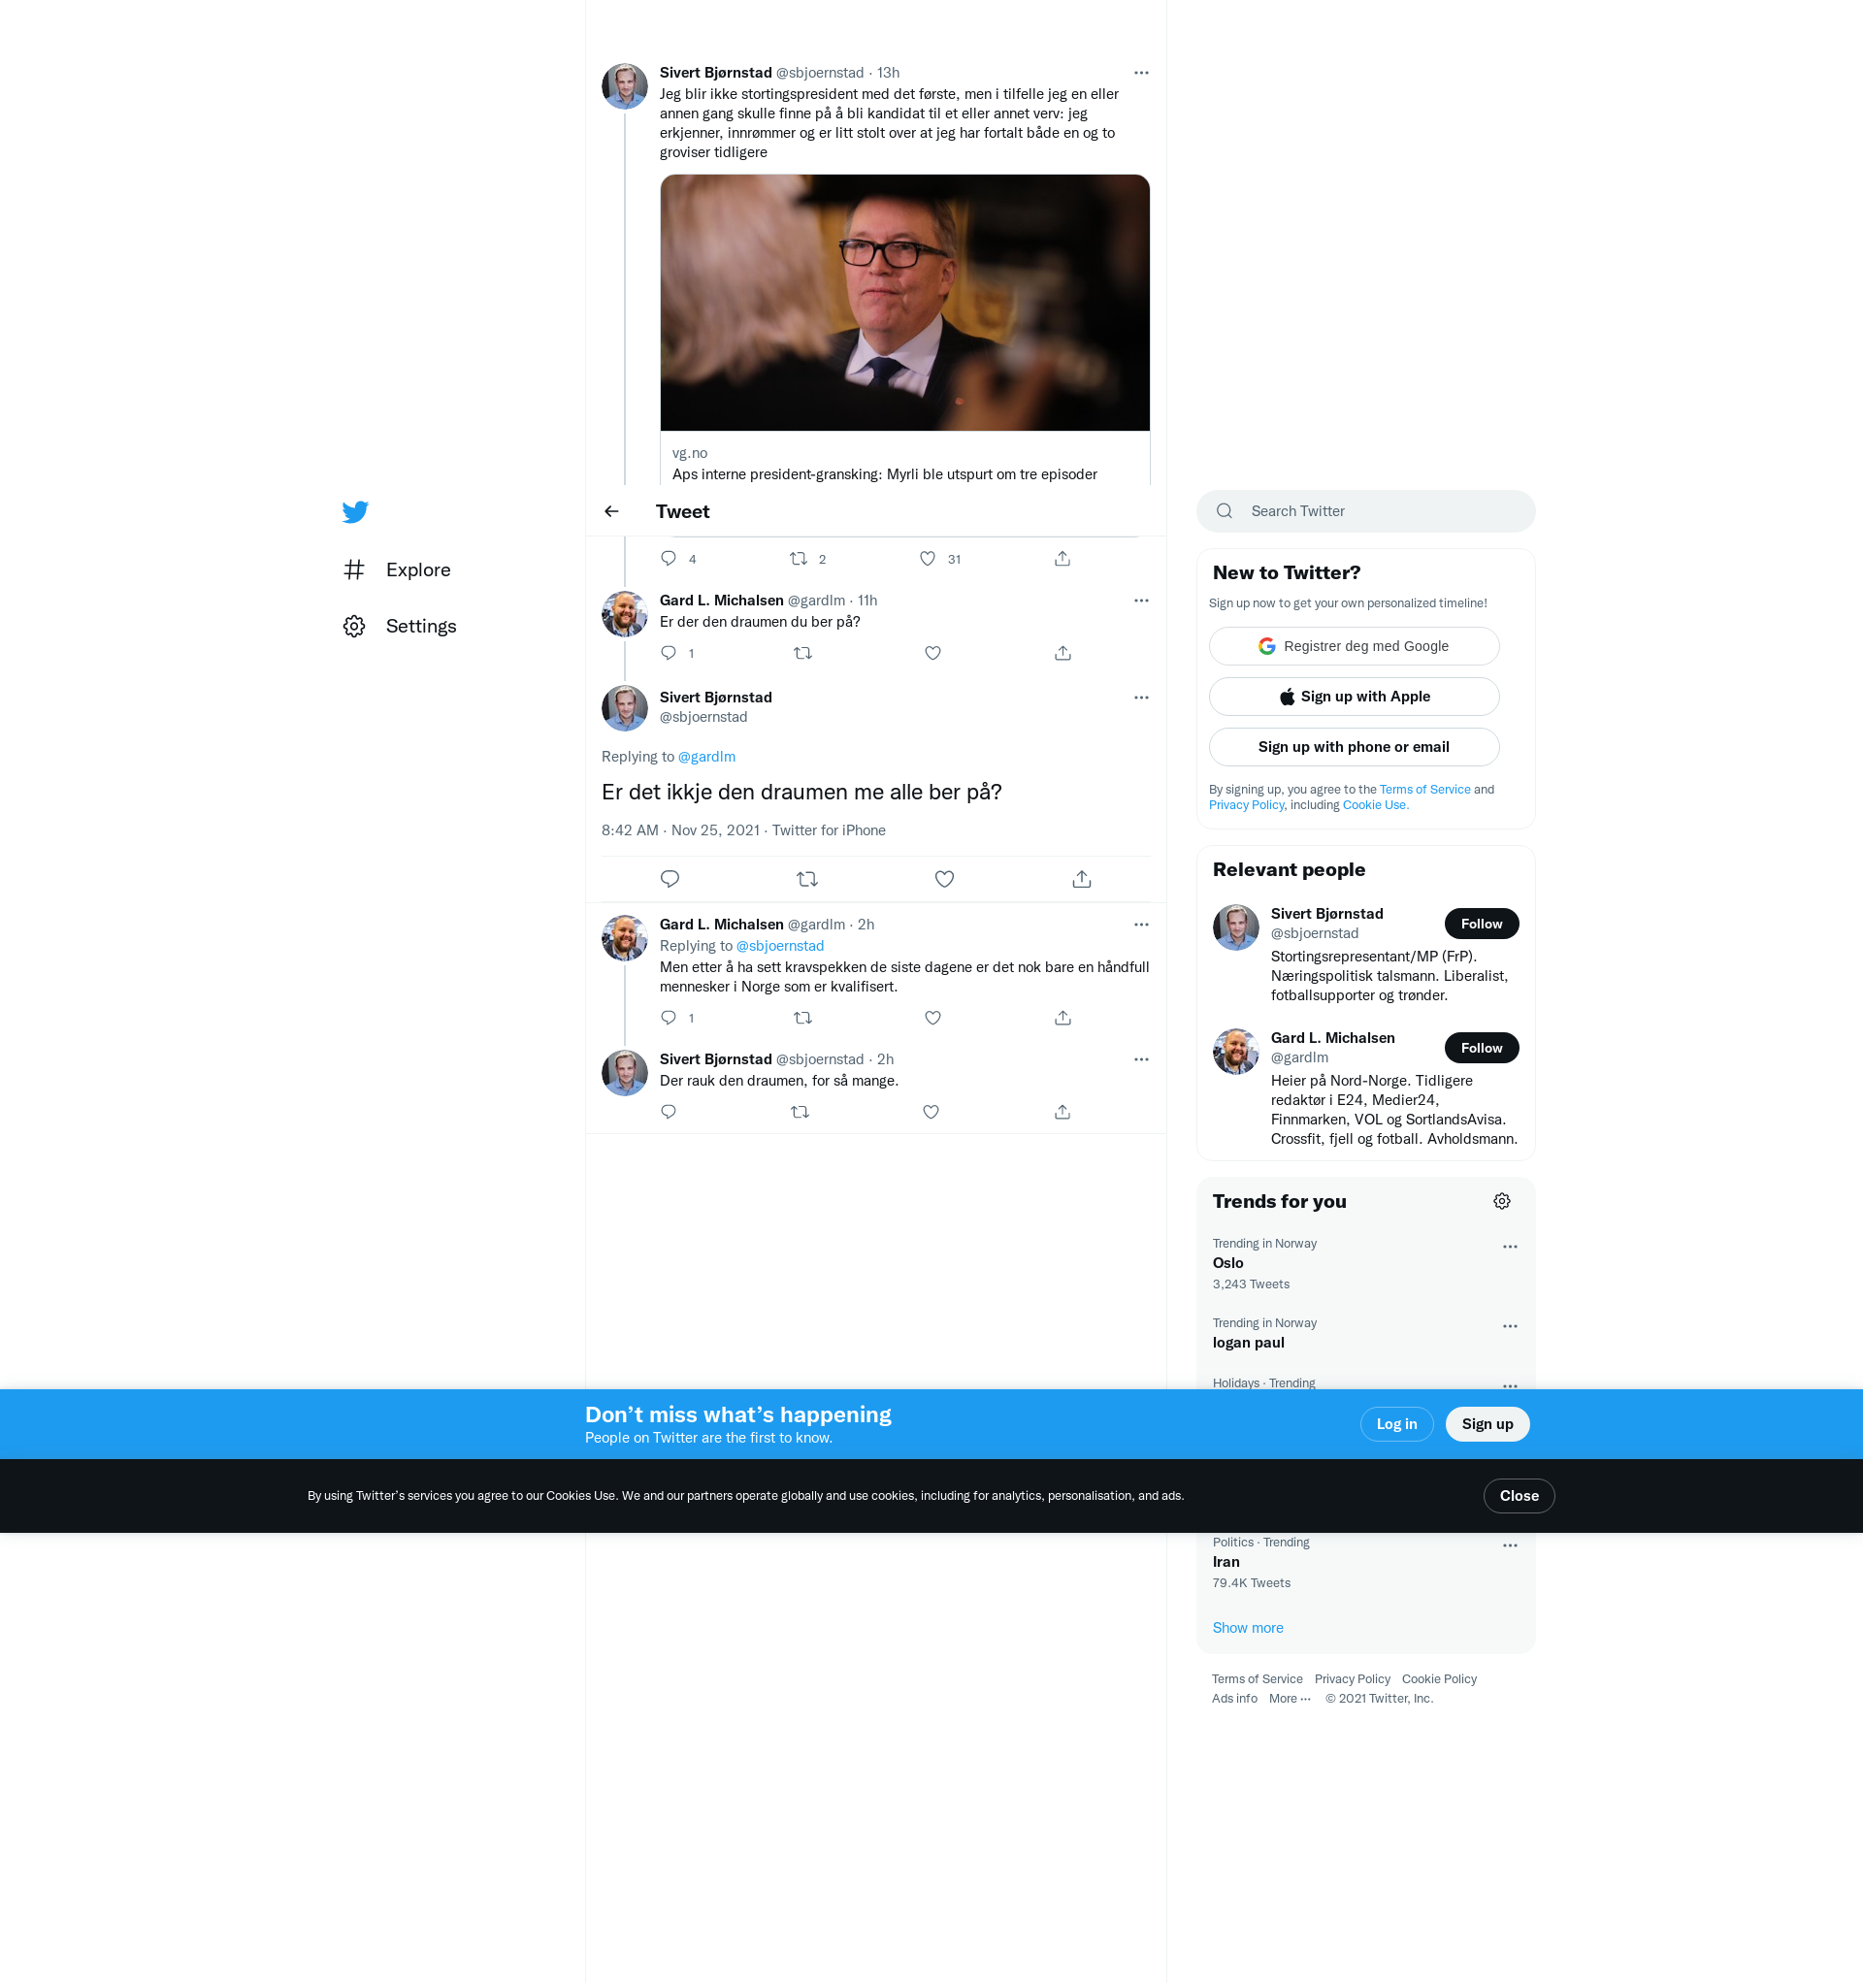Screen dimensions: 1863x1983
Task: Follow Gard L. Michalsen in Relevant people
Action: click(1481, 1048)
